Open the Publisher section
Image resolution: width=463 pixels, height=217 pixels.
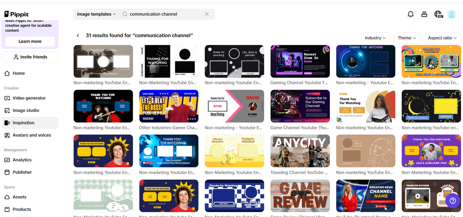click(22, 172)
